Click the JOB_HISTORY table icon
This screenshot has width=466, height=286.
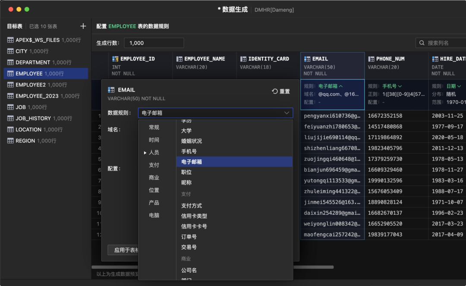pos(10,118)
